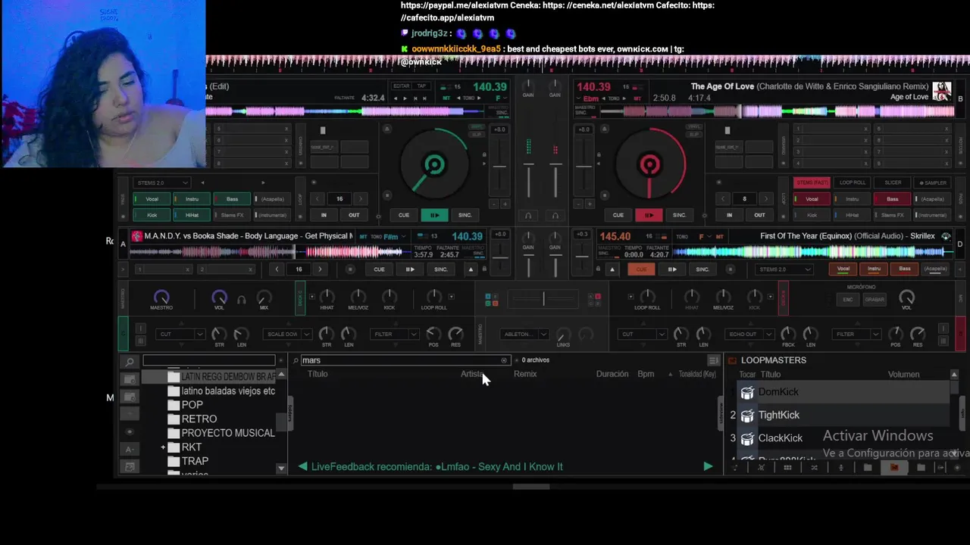
Task: Click the red highlighted icon in bottom toolbar
Action: pyautogui.click(x=894, y=467)
